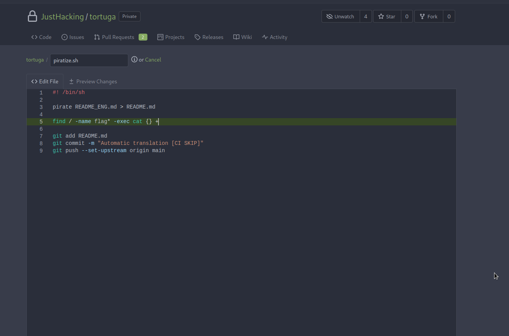Click the Projects board icon

click(x=160, y=37)
